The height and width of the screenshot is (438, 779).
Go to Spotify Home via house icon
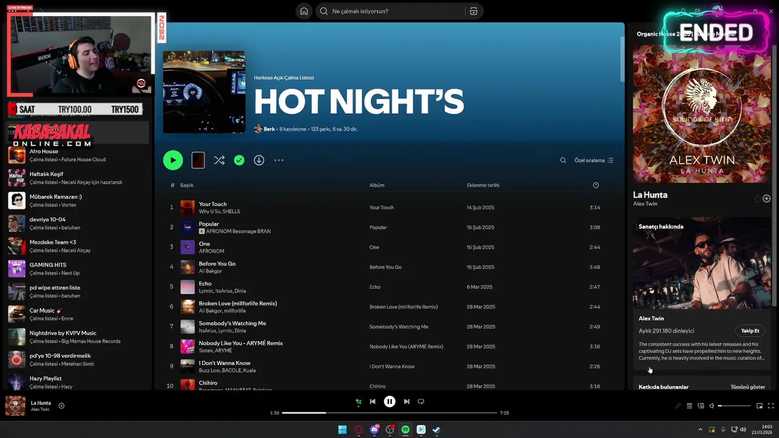click(x=304, y=11)
